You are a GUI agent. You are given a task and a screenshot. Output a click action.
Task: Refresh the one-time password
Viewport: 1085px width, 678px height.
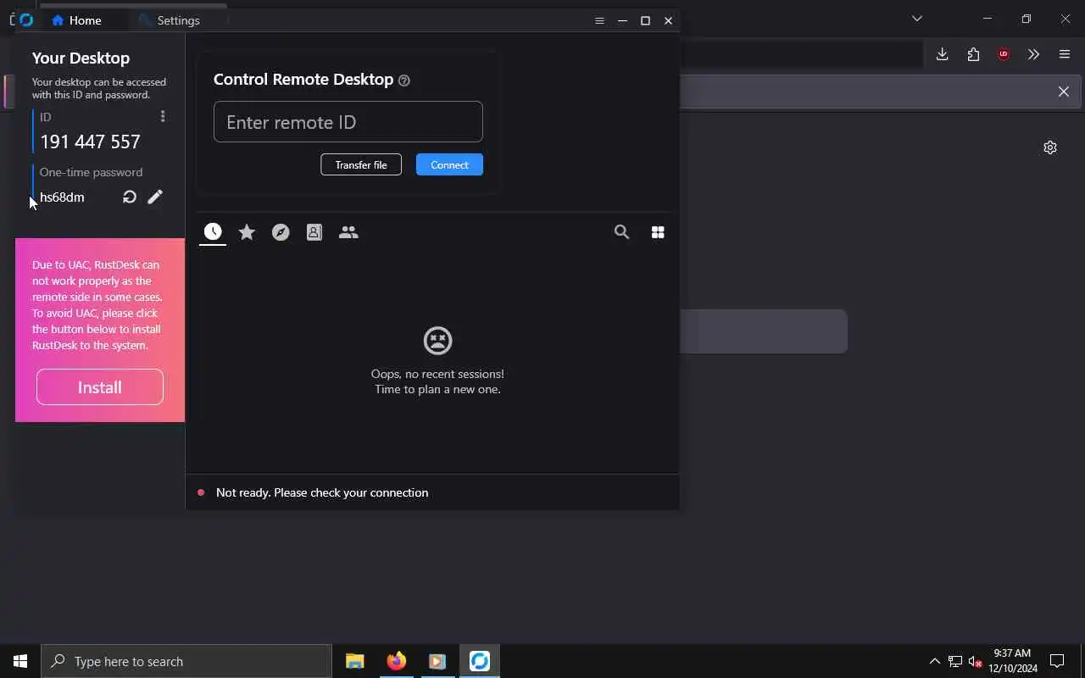[x=130, y=197]
